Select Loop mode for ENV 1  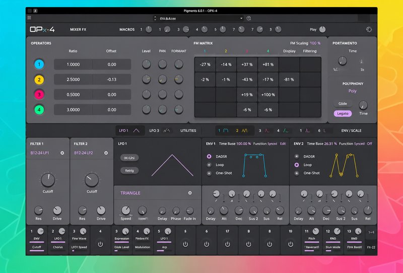pos(209,165)
